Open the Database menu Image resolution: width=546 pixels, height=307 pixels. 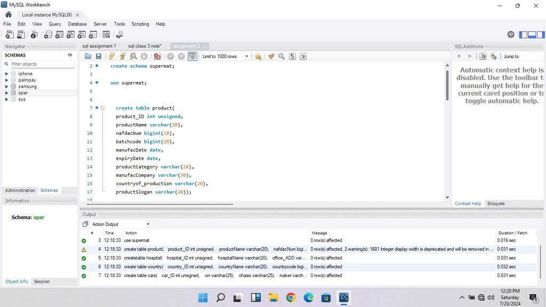point(77,24)
